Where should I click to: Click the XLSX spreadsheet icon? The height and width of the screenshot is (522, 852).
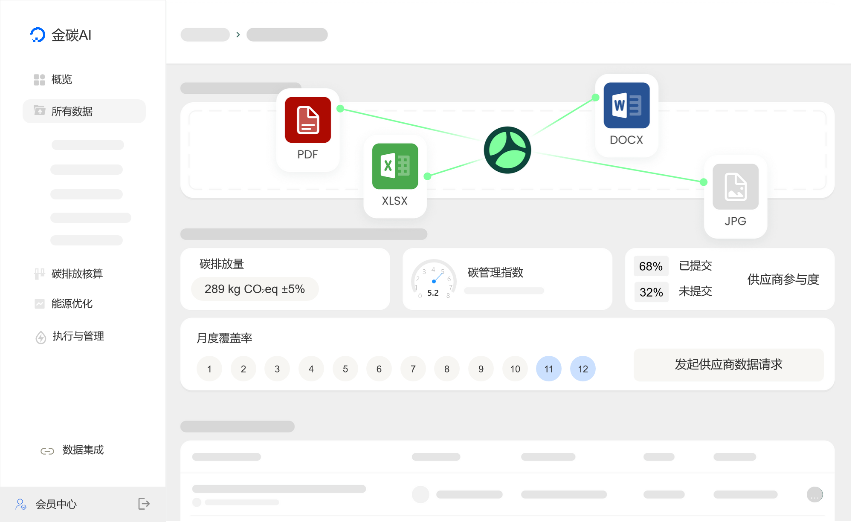point(395,166)
